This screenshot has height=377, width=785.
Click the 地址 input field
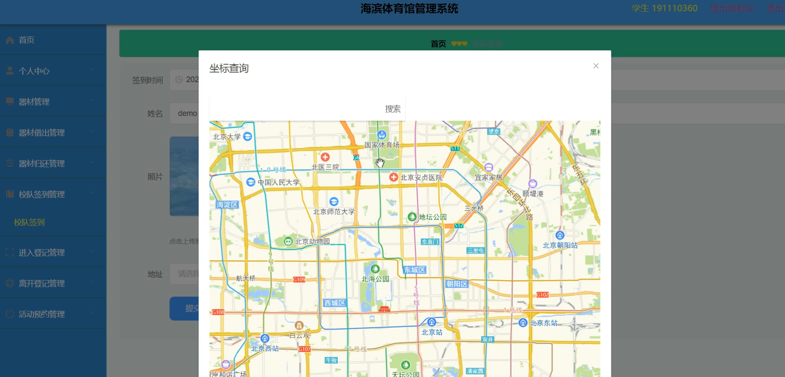coord(185,274)
